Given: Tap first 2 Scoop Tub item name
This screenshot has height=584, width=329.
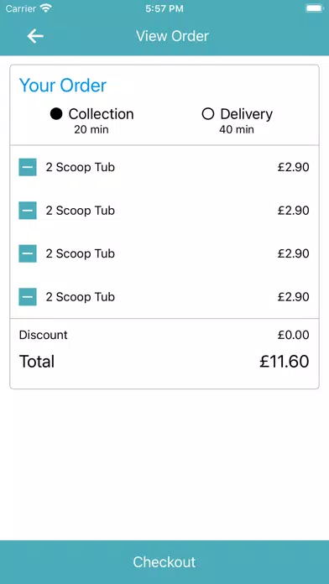Looking at the screenshot, I should (80, 167).
